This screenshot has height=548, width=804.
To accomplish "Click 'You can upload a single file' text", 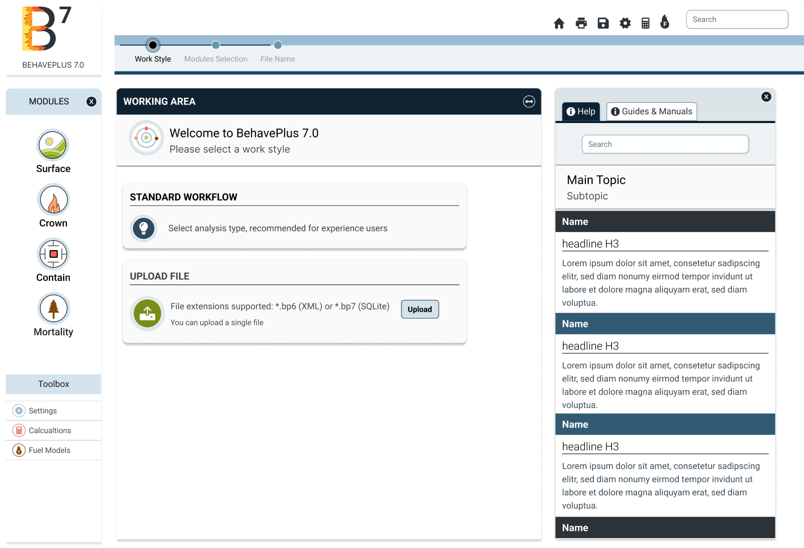I will click(x=217, y=323).
